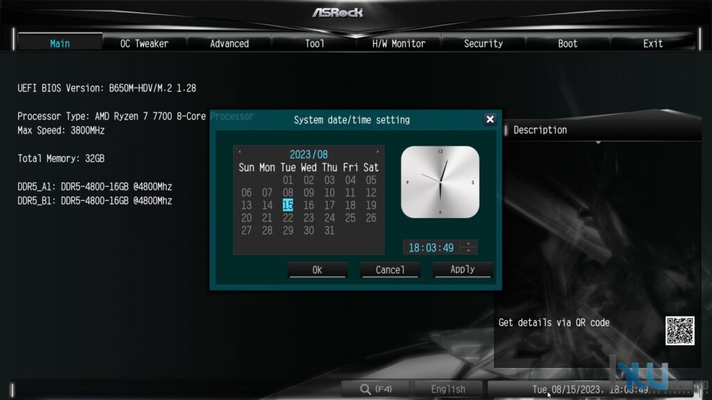
Task: Open the Main tab
Action: pos(60,44)
